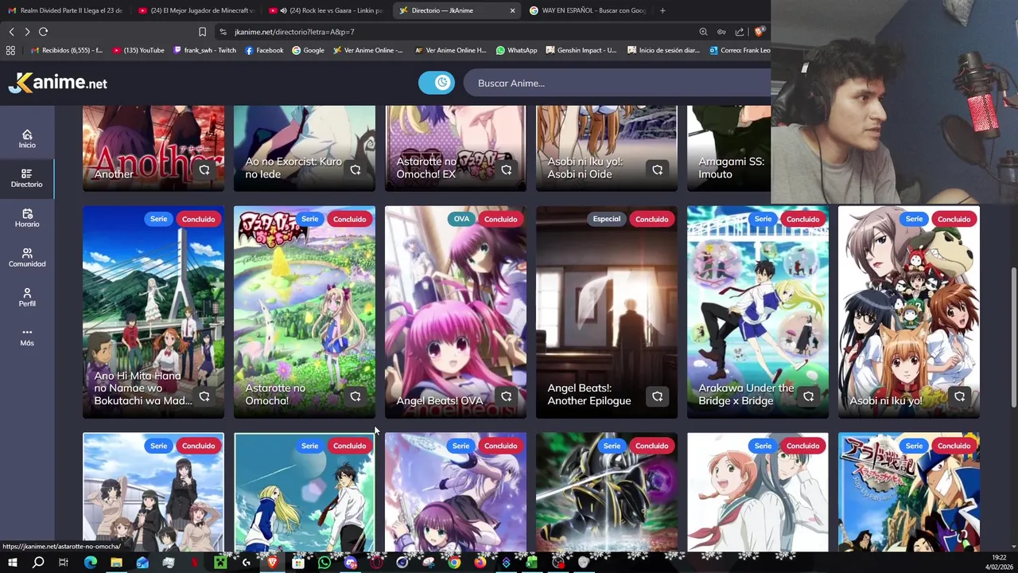This screenshot has width=1018, height=573.
Task: Click the add icon on Astarotte no Omocha! card
Action: tap(356, 396)
